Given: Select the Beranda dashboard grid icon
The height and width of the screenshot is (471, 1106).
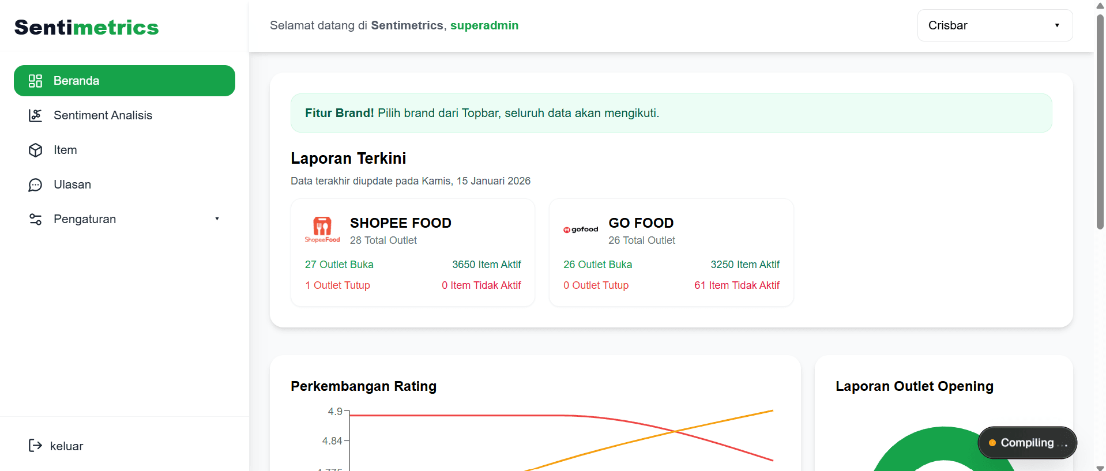Looking at the screenshot, I should click(x=35, y=81).
